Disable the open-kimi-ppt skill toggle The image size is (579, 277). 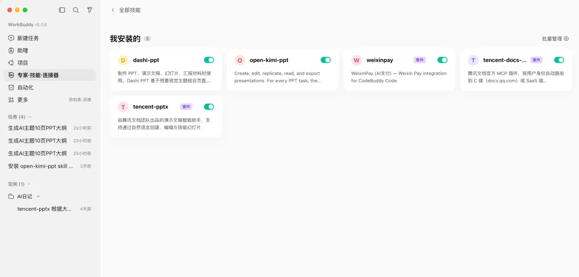pos(326,60)
